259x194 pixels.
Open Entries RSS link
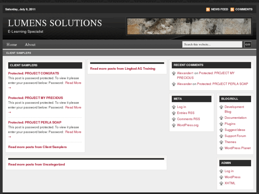(186, 113)
